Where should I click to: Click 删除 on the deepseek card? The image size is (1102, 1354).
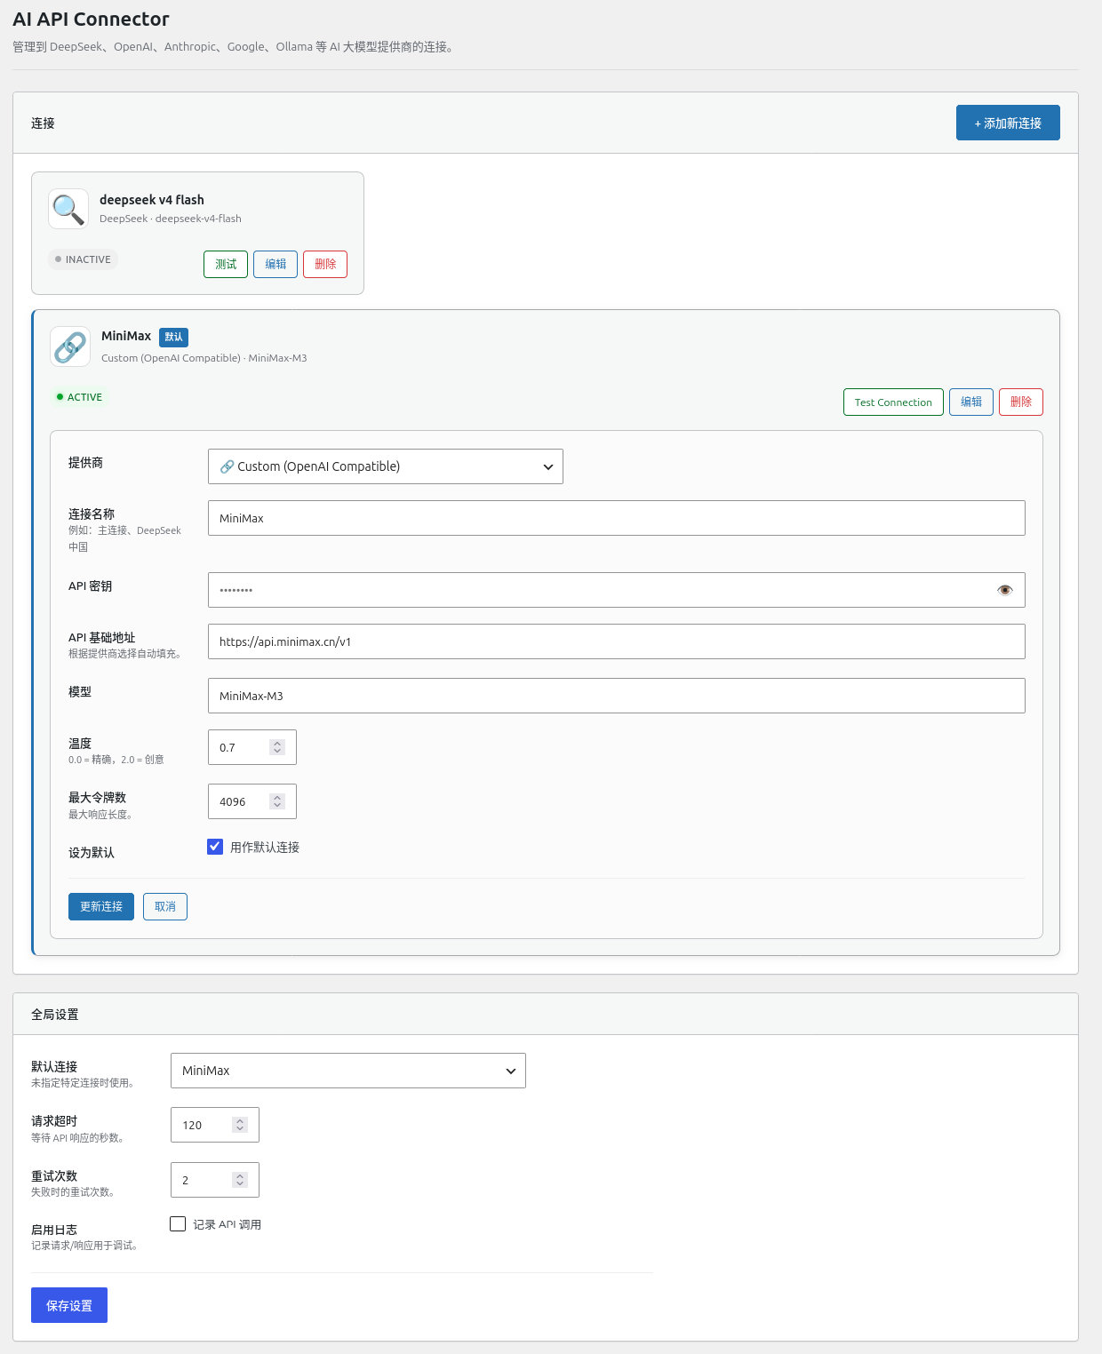(x=325, y=264)
